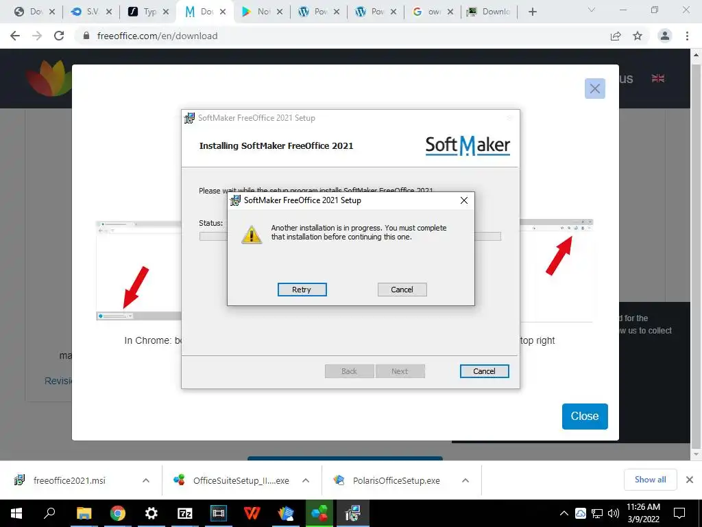702x527 pixels.
Task: Open taskbar search magnifier
Action: [x=49, y=513]
